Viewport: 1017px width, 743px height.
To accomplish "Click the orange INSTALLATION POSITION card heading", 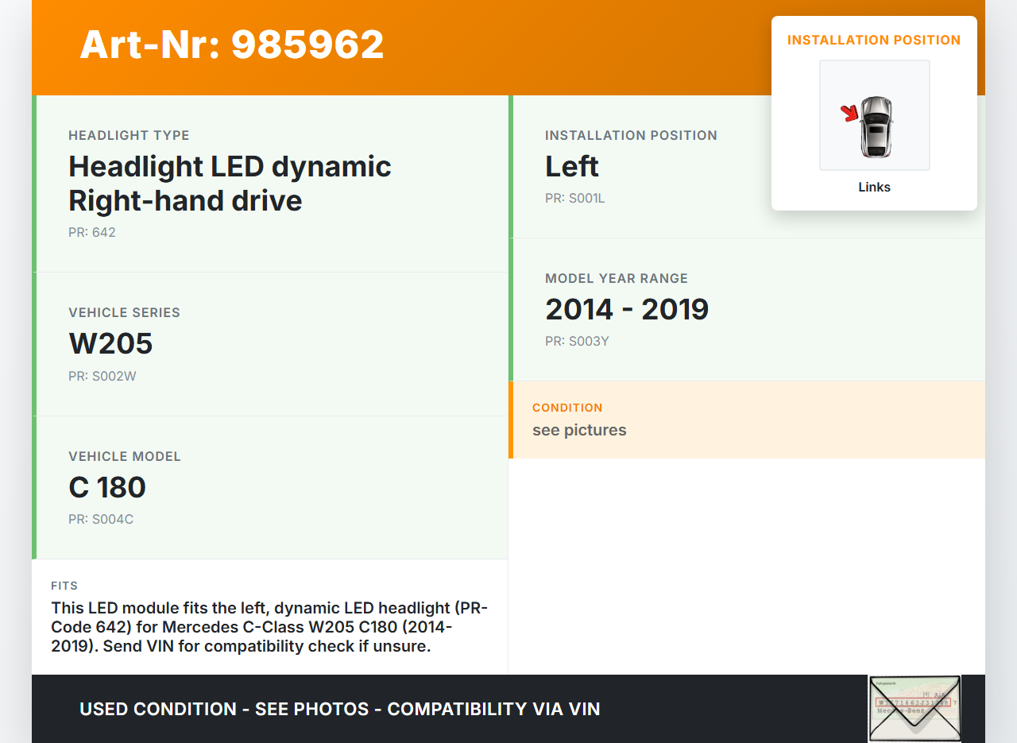I will [874, 41].
